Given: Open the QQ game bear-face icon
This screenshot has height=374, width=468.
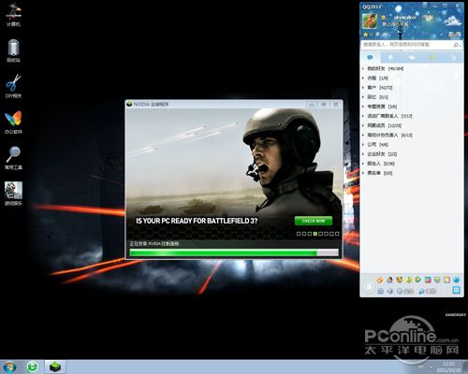Looking at the screenshot, I should click(x=400, y=280).
